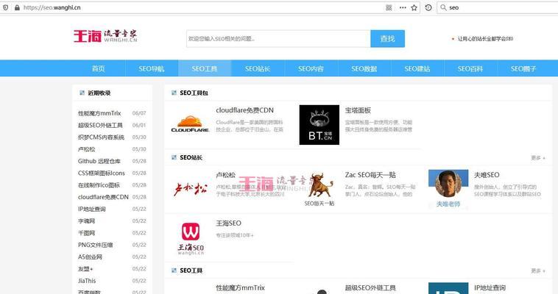Bookmark this page with the star icon
The height and width of the screenshot is (294, 558).
[414, 7]
